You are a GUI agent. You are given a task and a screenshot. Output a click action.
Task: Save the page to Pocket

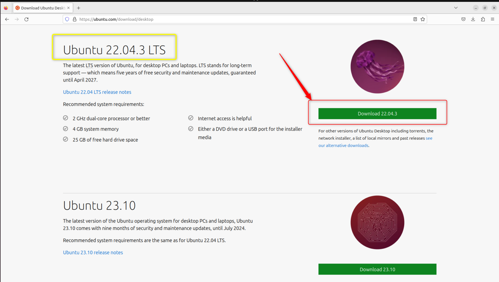[463, 19]
